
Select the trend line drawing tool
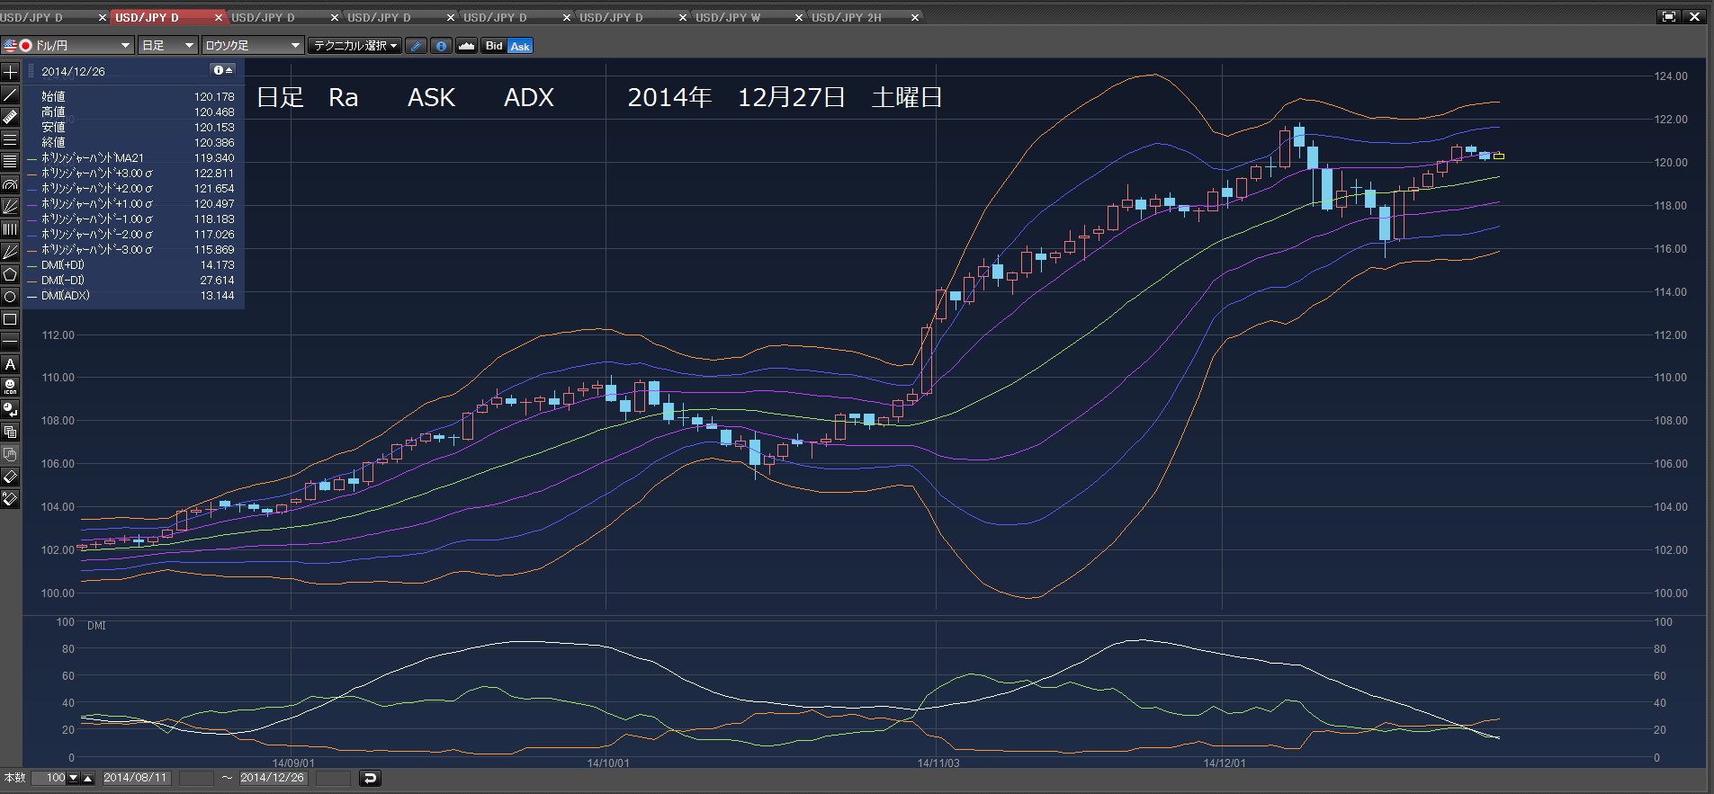coord(10,94)
